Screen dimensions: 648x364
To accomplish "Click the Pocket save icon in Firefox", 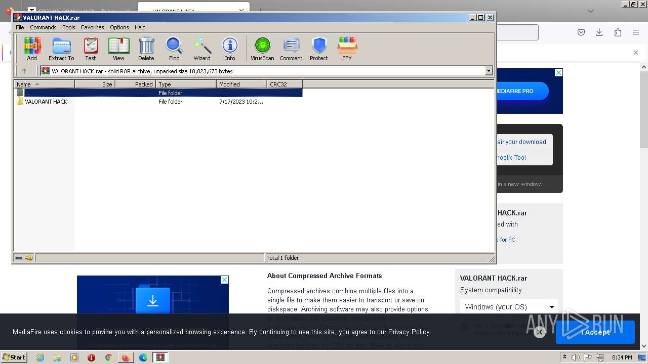I will click(581, 32).
